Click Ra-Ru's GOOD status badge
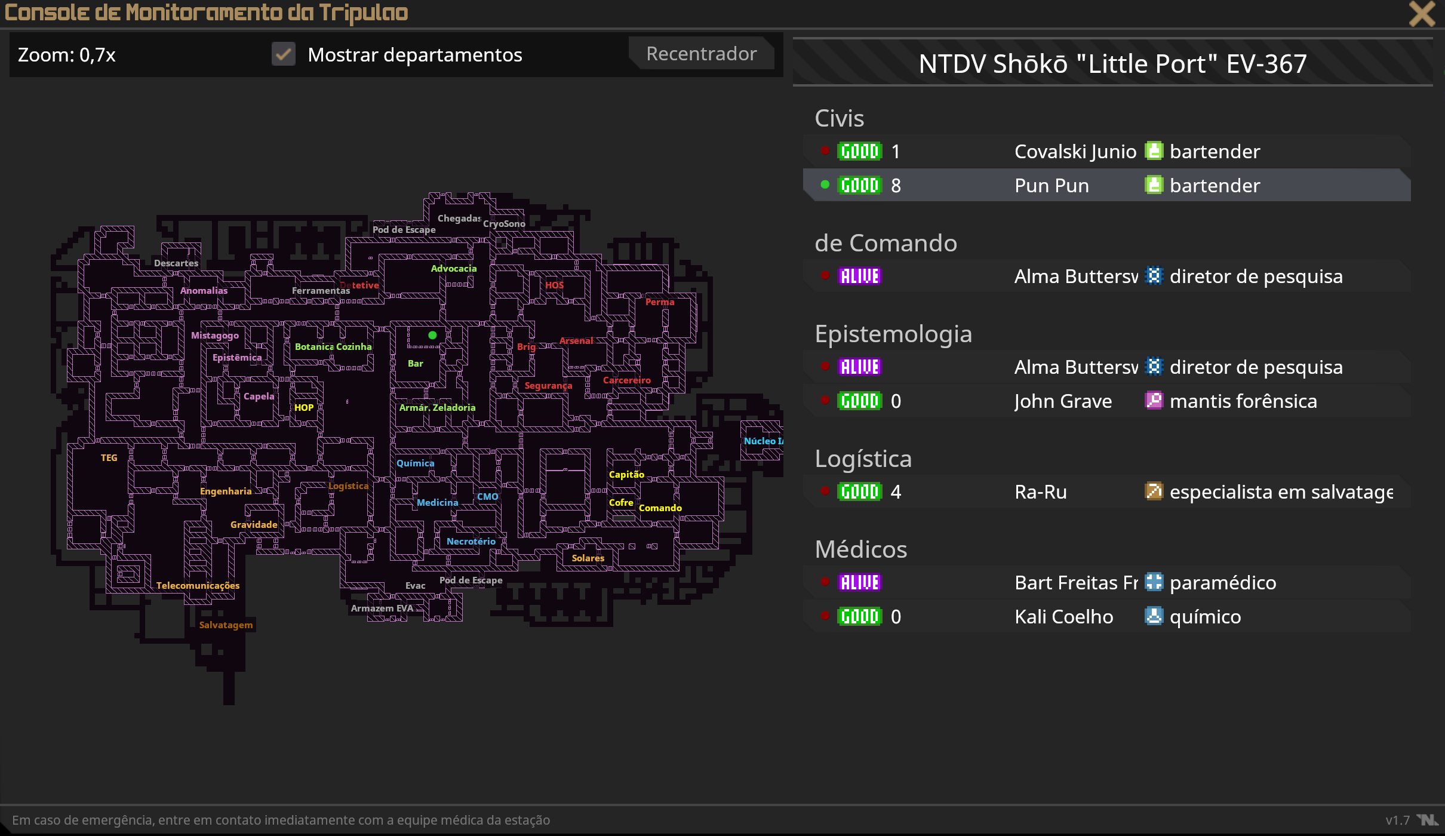The width and height of the screenshot is (1445, 836). tap(859, 492)
